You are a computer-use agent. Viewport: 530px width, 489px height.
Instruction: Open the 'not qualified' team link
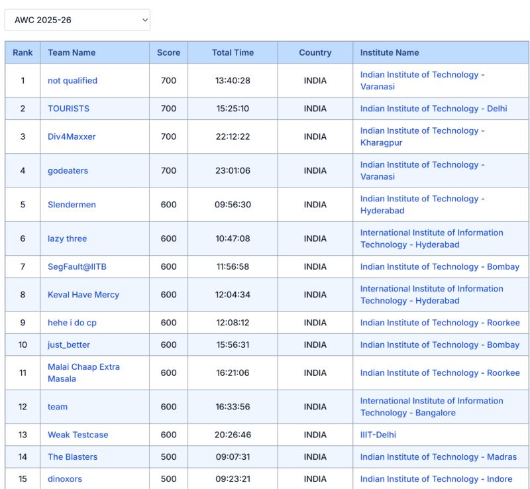coord(72,81)
